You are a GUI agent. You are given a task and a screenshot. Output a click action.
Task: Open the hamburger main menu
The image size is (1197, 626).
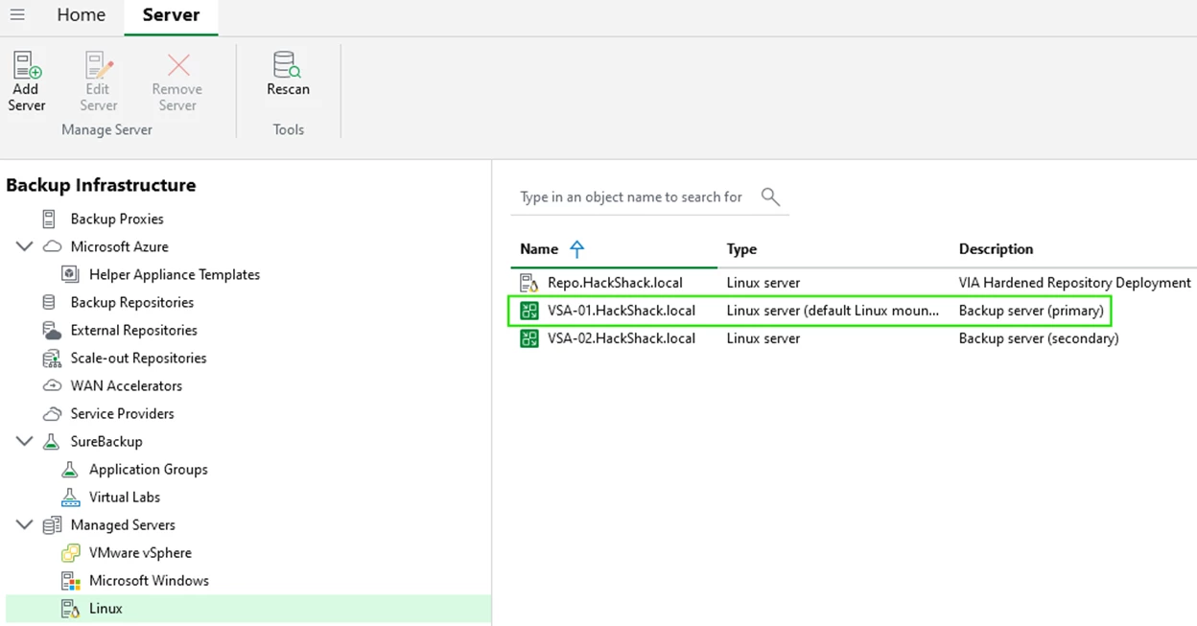pos(17,14)
